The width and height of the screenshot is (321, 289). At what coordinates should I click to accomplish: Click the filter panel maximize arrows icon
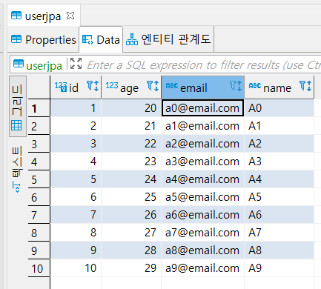click(x=76, y=64)
